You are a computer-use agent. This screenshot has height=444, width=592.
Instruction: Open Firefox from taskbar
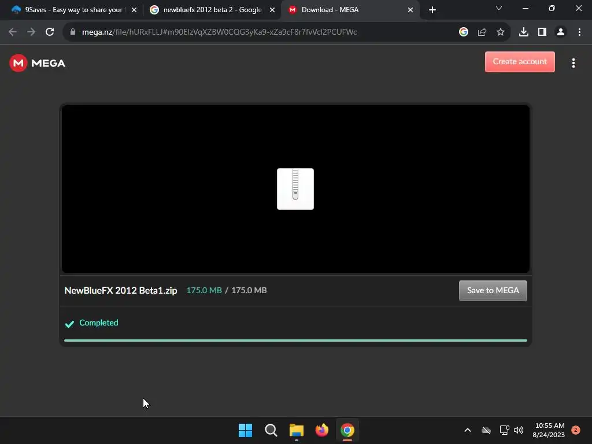[322, 430]
